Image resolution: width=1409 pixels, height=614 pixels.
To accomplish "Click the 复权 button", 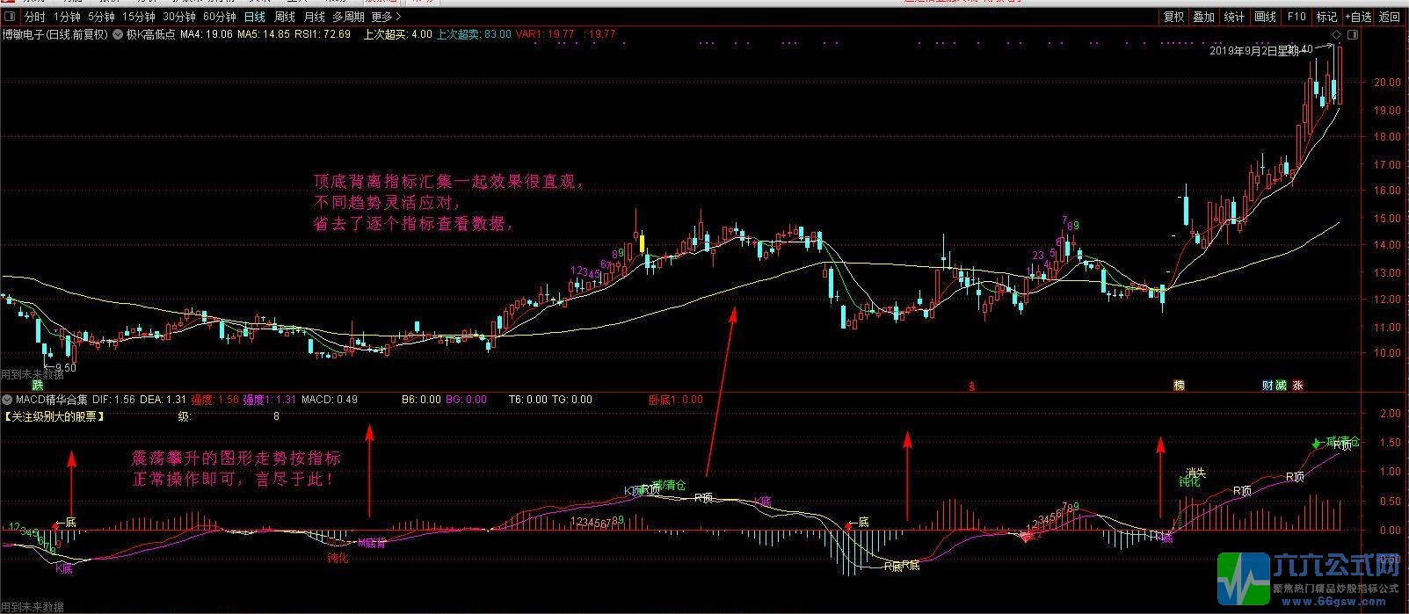I will tap(1173, 17).
